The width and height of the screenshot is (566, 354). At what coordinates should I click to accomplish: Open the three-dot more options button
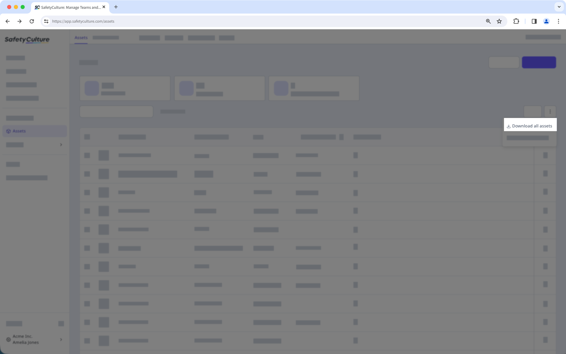(550, 112)
